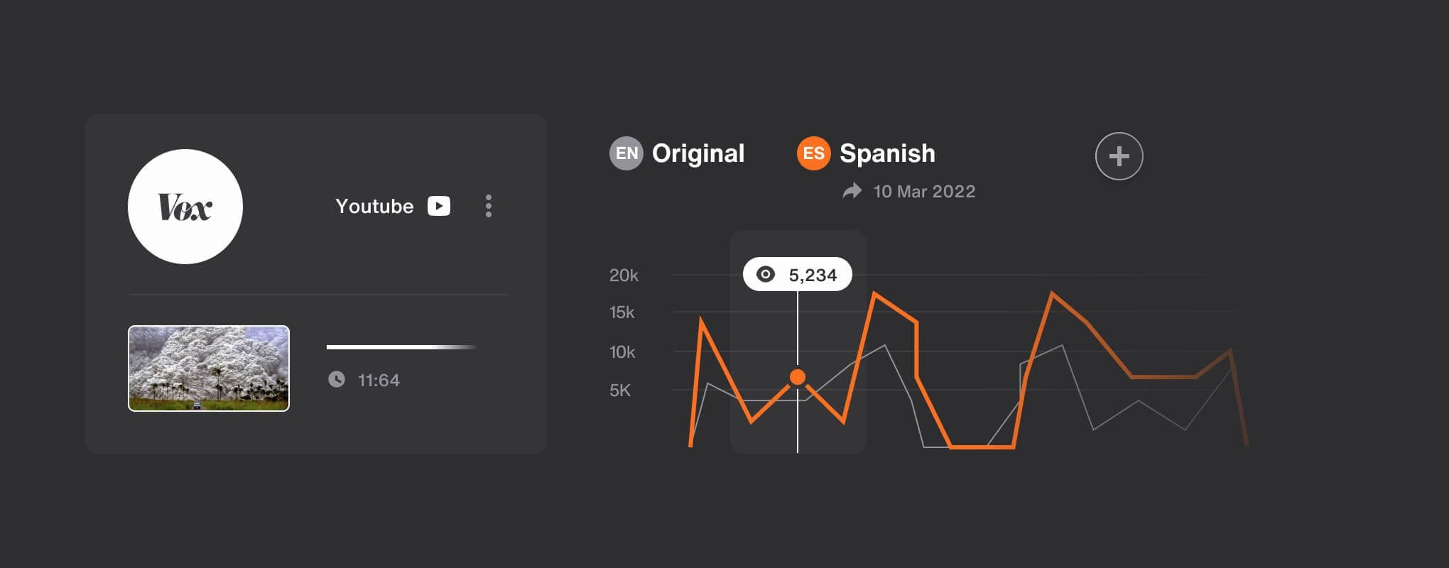Screen dimensions: 1449x568
Task: Click the 5K axis label
Action: coord(620,390)
